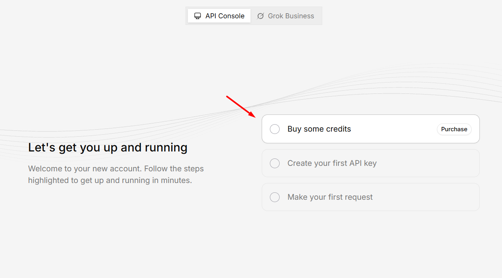Open the Grok Business tab
502x278 pixels.
coord(286,16)
